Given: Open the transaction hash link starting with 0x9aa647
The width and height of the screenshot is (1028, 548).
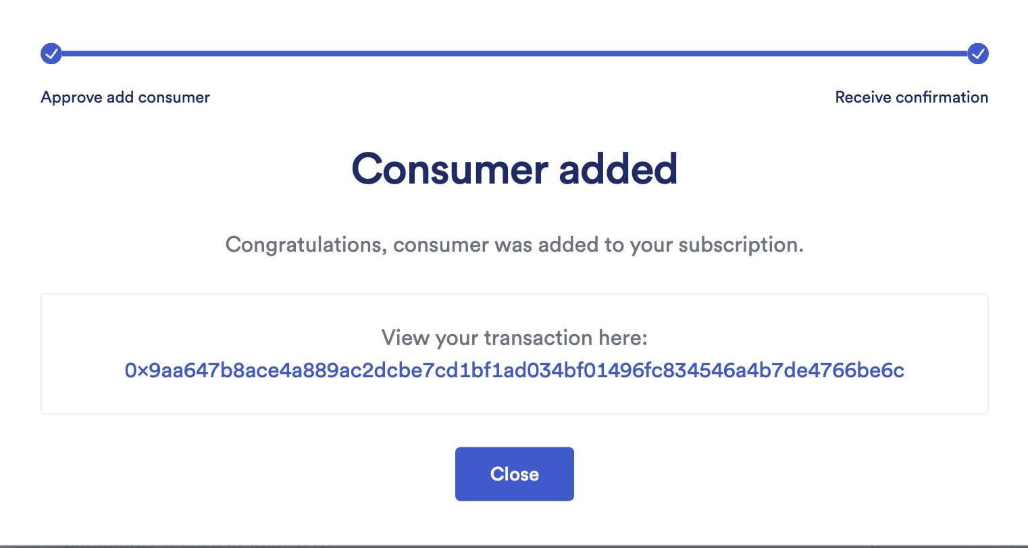Looking at the screenshot, I should pos(514,371).
